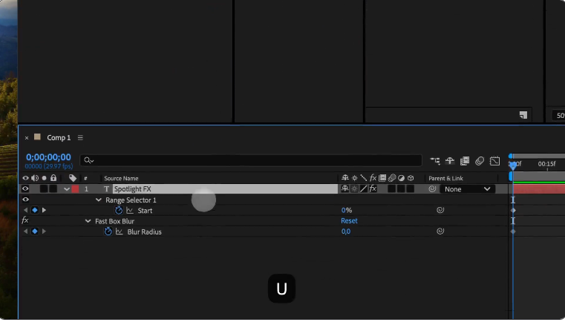The image size is (565, 322).
Task: Click the Effect fx column header icon
Action: (x=373, y=178)
